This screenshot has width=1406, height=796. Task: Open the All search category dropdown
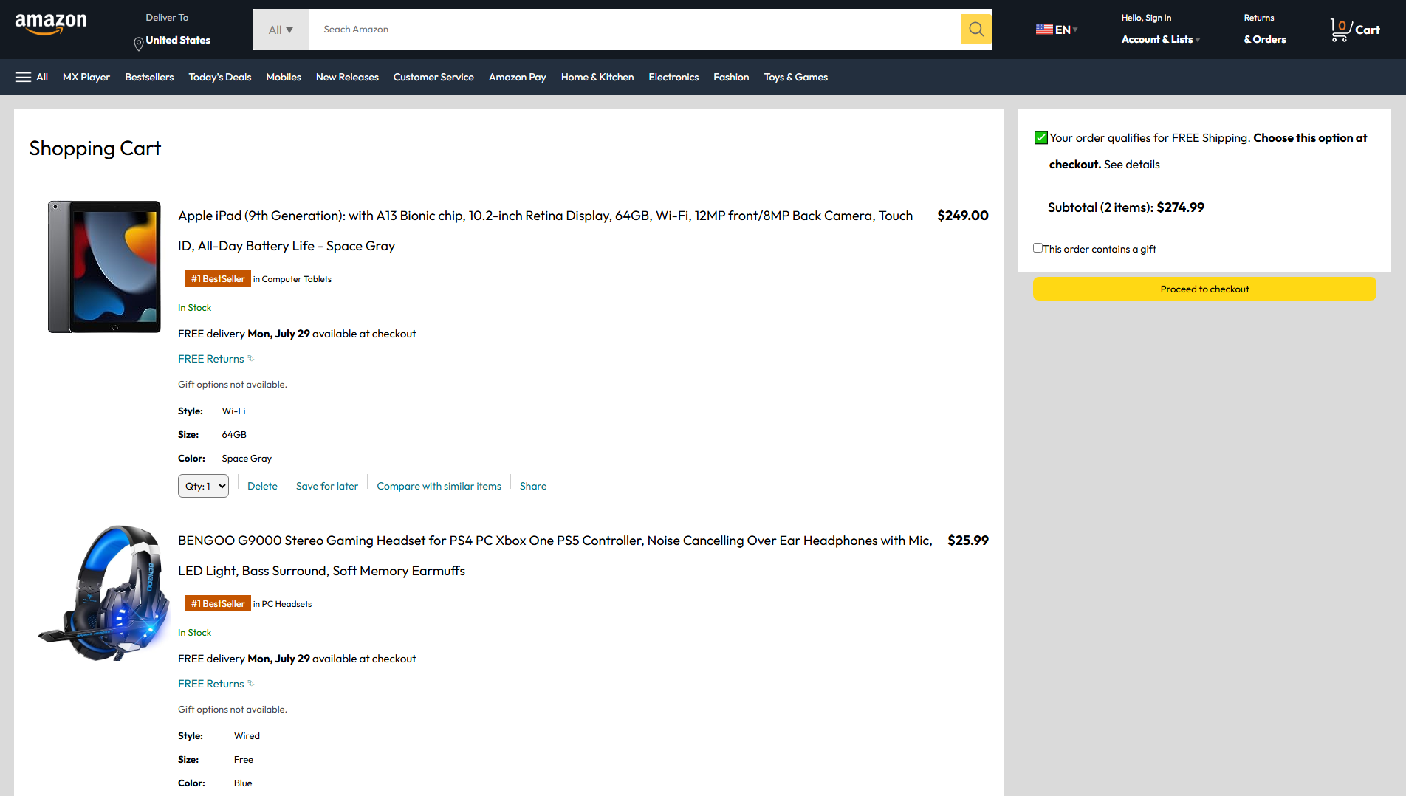(281, 30)
